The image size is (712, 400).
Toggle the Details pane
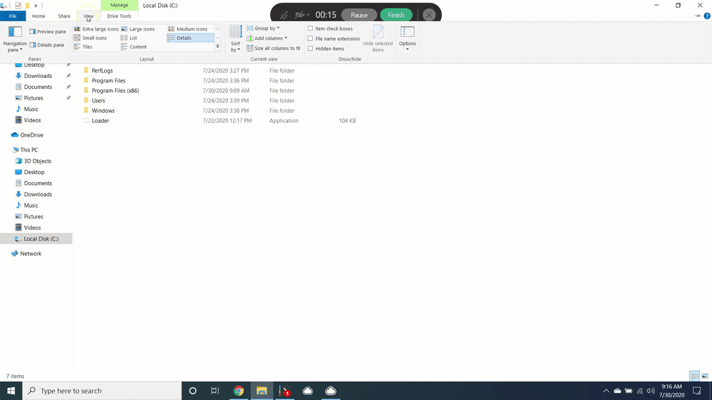(x=47, y=45)
